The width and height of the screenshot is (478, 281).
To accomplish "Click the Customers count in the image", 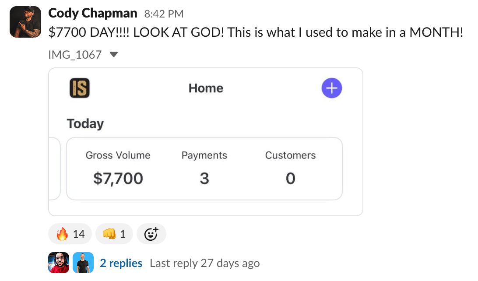I will pos(290,179).
